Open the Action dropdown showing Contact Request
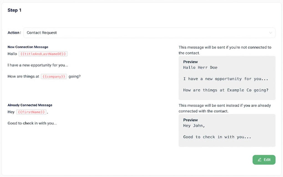The image size is (283, 177). tap(149, 33)
